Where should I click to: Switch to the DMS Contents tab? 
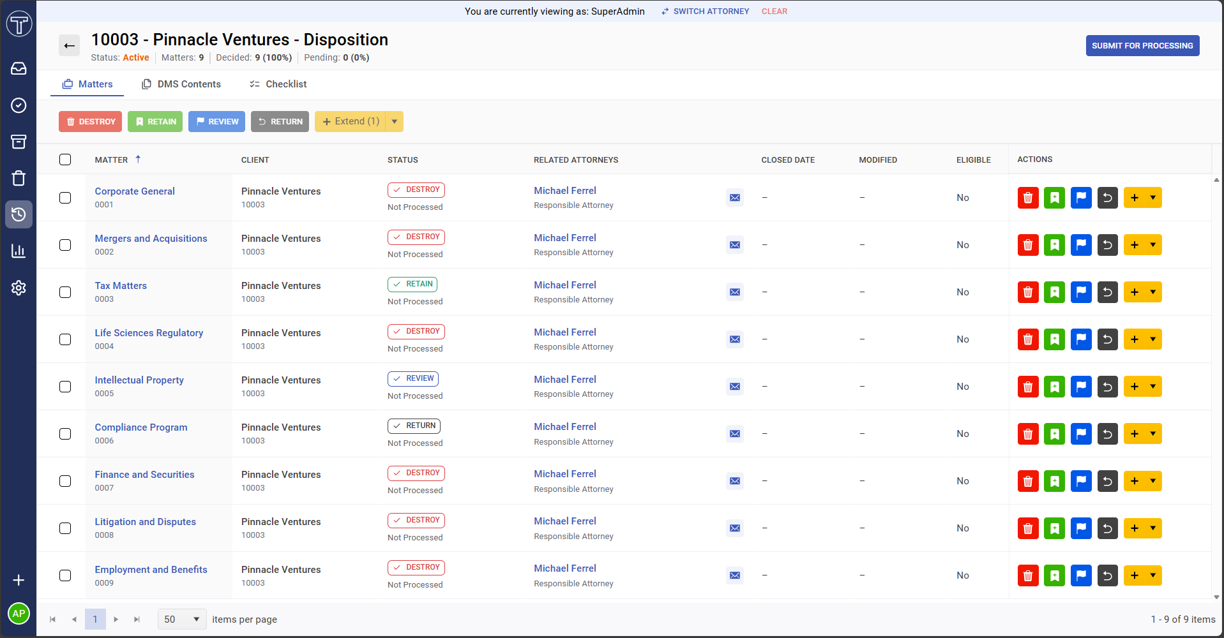(181, 84)
